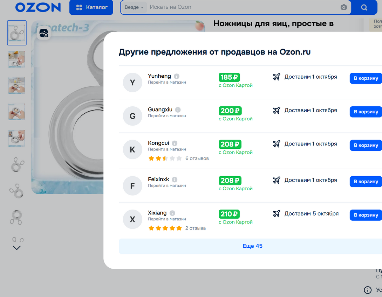
Task: Click the OZON logo
Action: (x=38, y=7)
